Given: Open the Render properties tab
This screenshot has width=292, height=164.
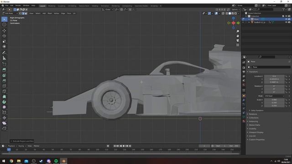Looking at the screenshot, I should click(x=244, y=68).
